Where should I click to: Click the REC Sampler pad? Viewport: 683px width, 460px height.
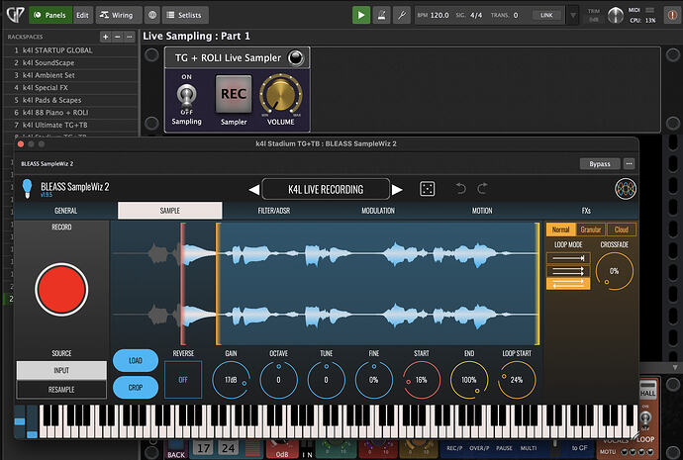click(x=234, y=94)
